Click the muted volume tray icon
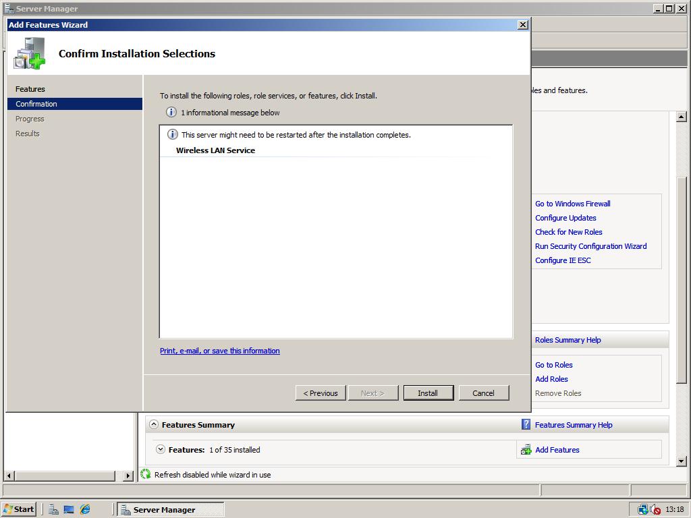This screenshot has height=518, width=691. point(655,510)
